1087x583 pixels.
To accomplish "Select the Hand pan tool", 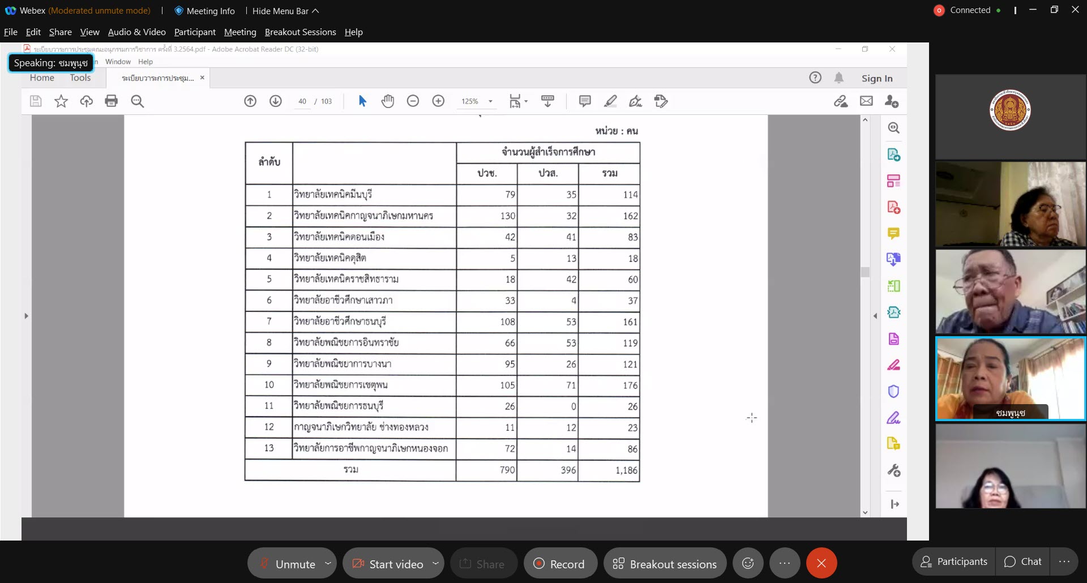I will point(388,101).
